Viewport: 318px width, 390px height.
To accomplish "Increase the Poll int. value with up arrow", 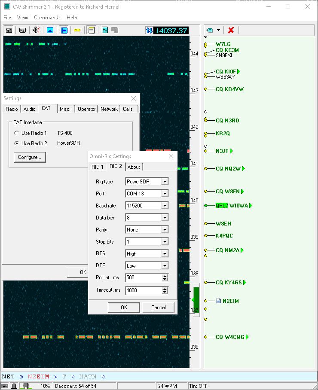I will tap(165, 276).
